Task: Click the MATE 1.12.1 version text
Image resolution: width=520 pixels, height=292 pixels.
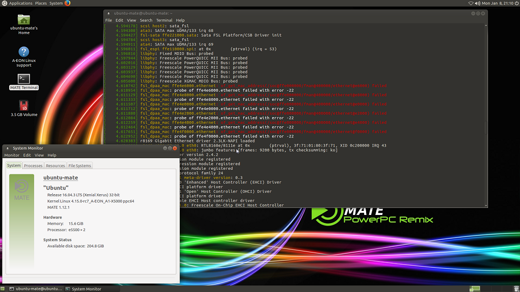Action: tap(58, 207)
